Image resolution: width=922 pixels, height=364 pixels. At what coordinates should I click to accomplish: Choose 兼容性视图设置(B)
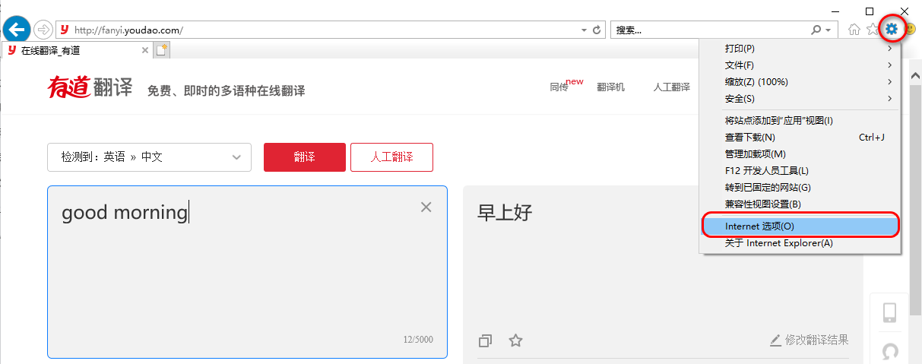tap(800, 204)
